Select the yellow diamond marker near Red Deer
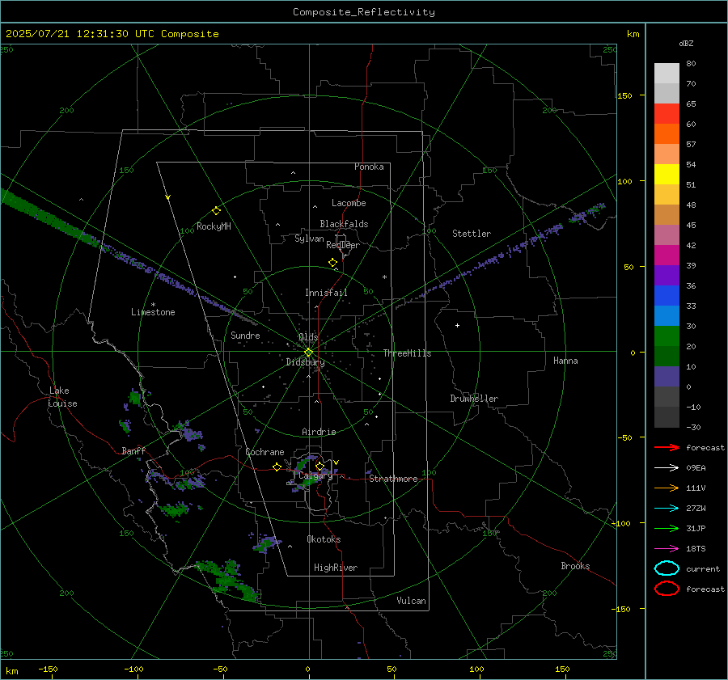 [x=332, y=263]
